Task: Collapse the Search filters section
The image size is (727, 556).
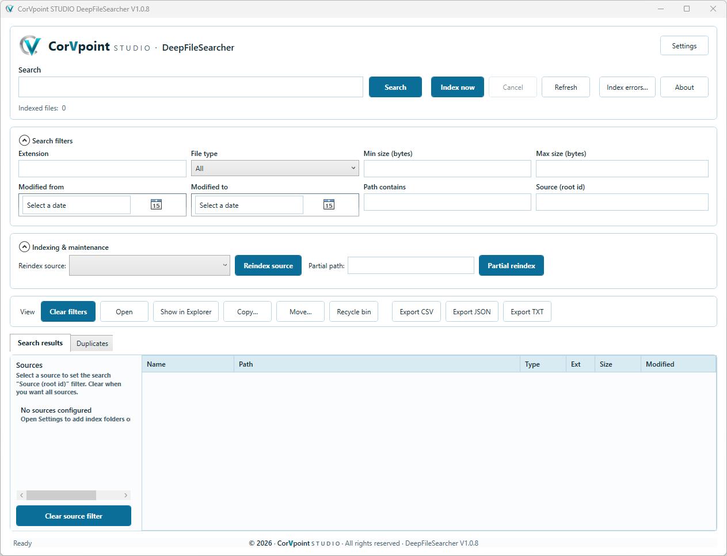Action: [24, 140]
